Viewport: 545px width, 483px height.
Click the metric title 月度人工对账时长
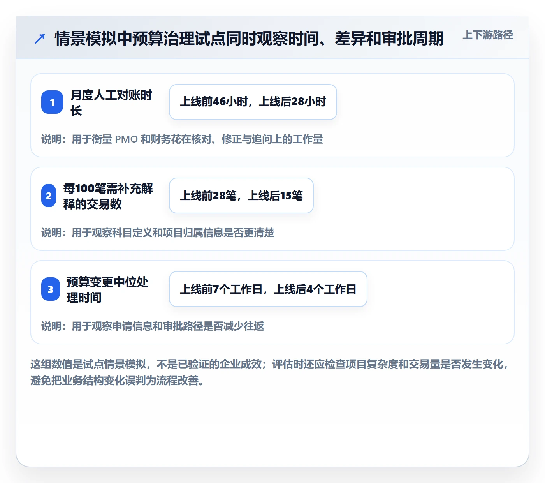[111, 102]
